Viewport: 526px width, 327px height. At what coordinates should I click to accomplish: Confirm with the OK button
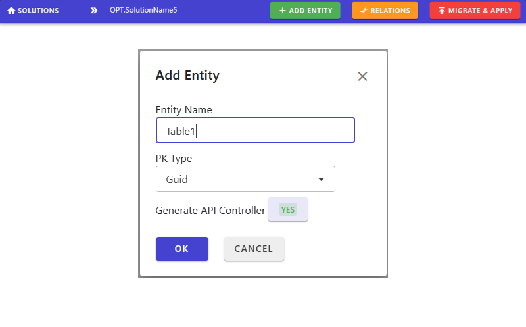(182, 249)
